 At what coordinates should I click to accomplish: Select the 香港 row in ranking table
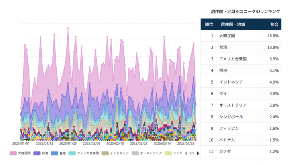[x=241, y=70]
